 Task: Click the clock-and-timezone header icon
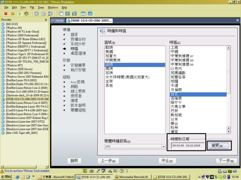point(102,31)
